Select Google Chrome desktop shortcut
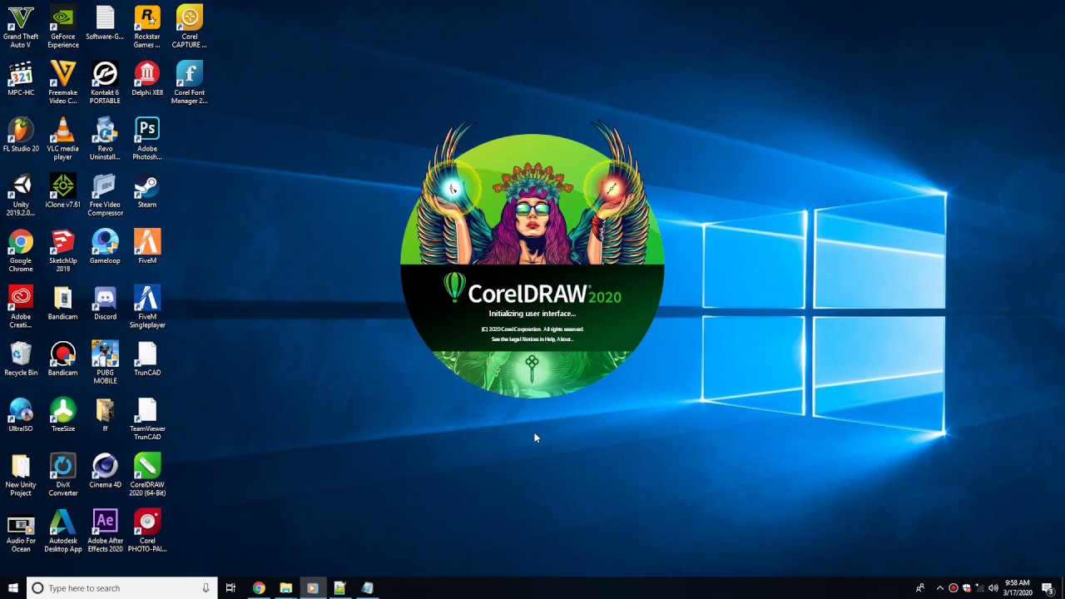 [x=21, y=250]
